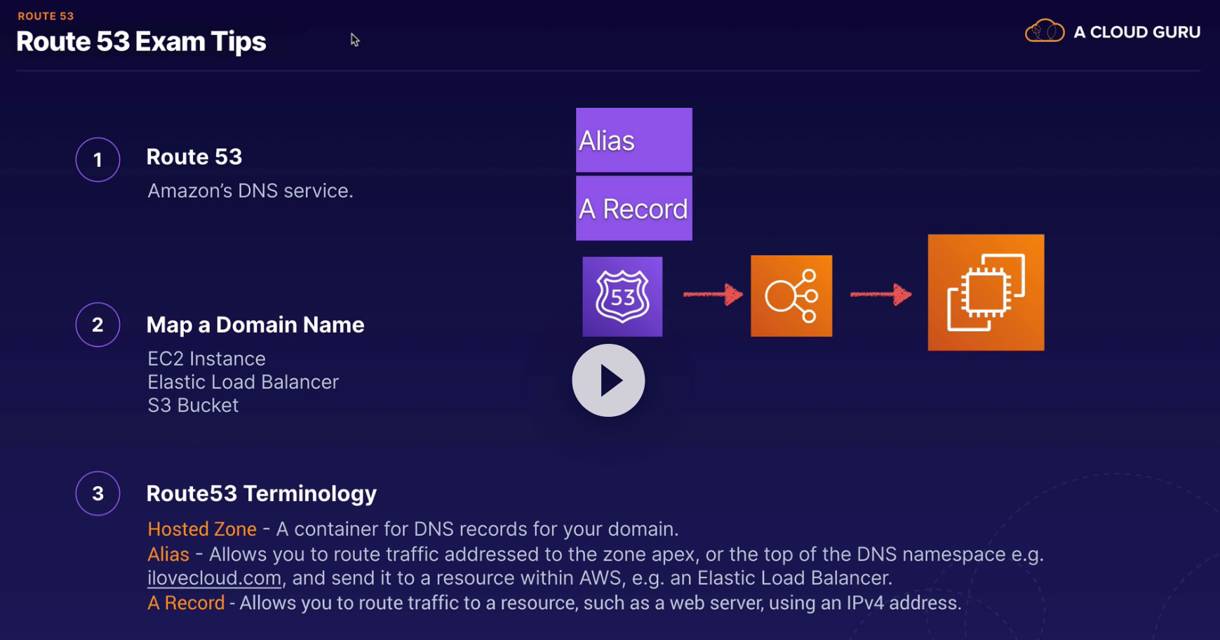Click "Amazon's DNS service." text

pyautogui.click(x=250, y=191)
